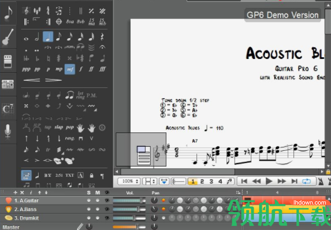331x230 pixels.
Task: Open the Effects pedal panel tab
Action: click(x=8, y=61)
